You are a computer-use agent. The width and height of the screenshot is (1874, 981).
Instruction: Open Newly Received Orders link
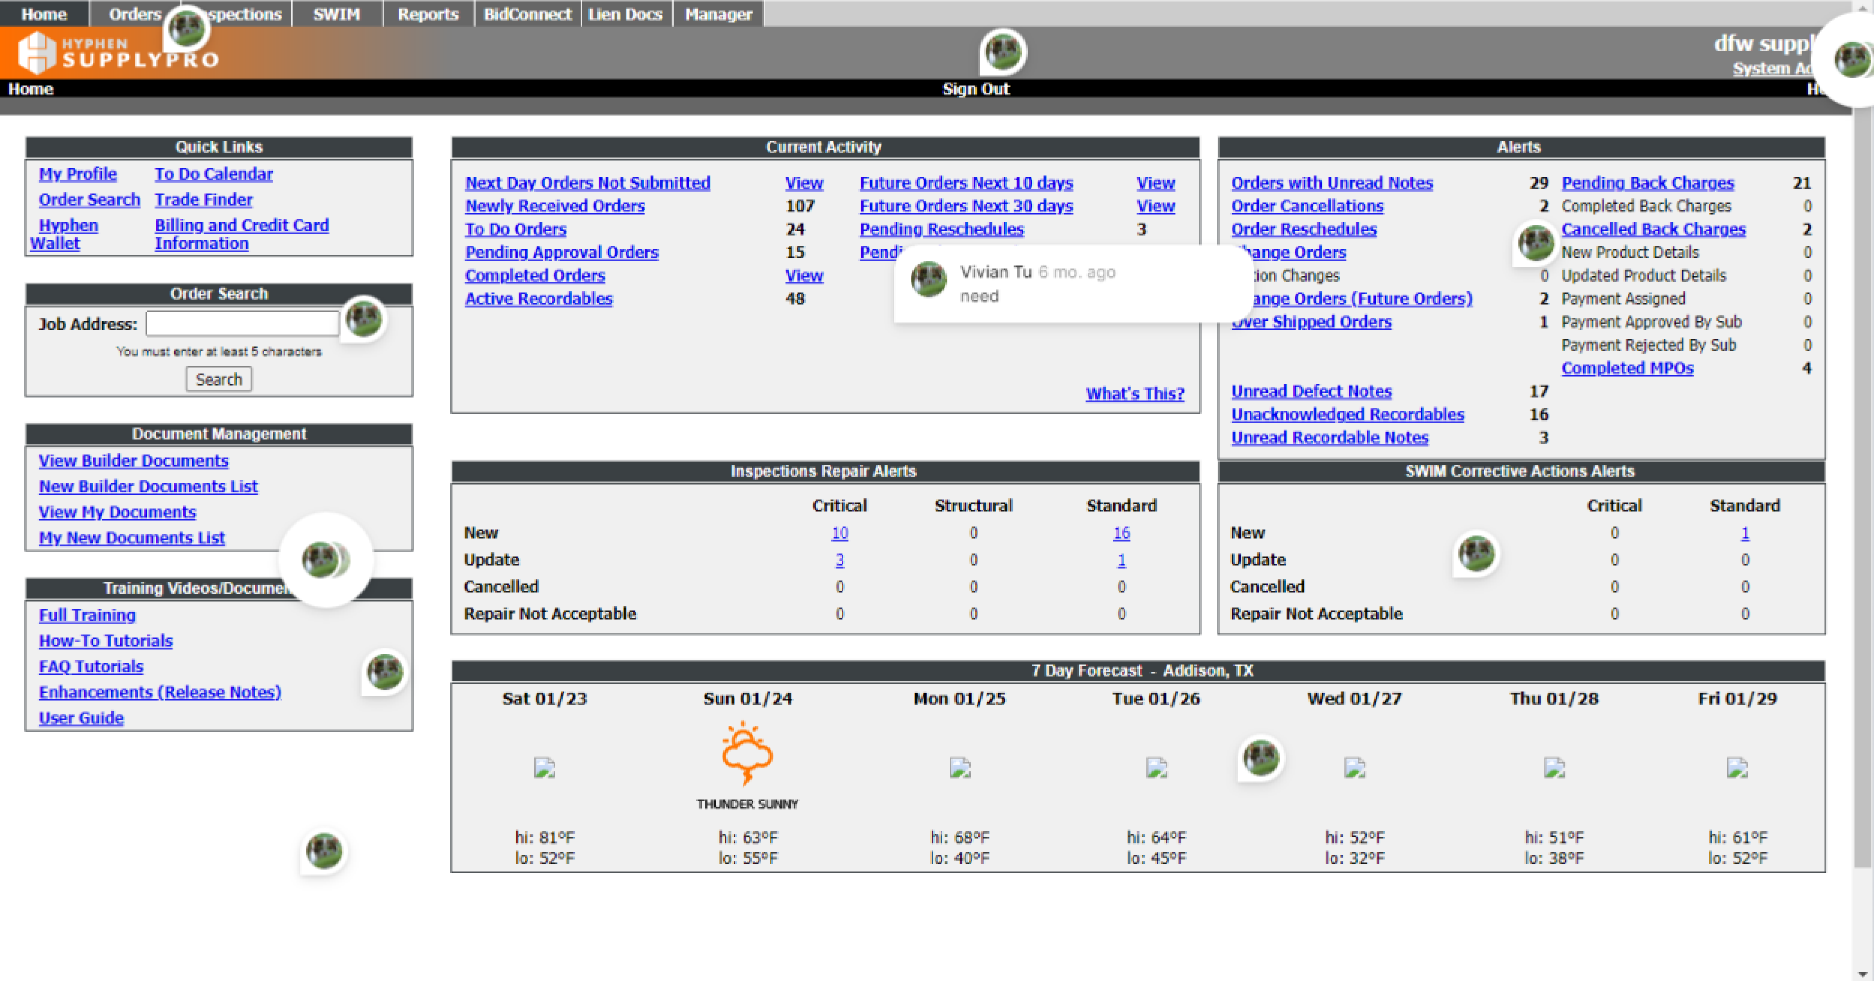[x=554, y=206]
